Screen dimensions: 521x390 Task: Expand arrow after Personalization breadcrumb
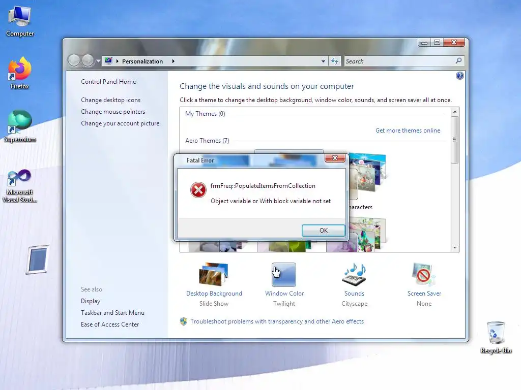[x=173, y=61]
